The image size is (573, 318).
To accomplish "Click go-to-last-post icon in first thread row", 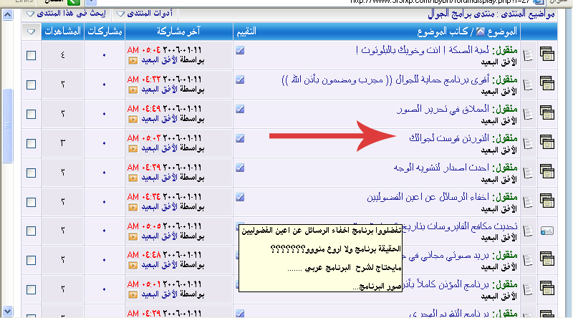I will point(131,61).
